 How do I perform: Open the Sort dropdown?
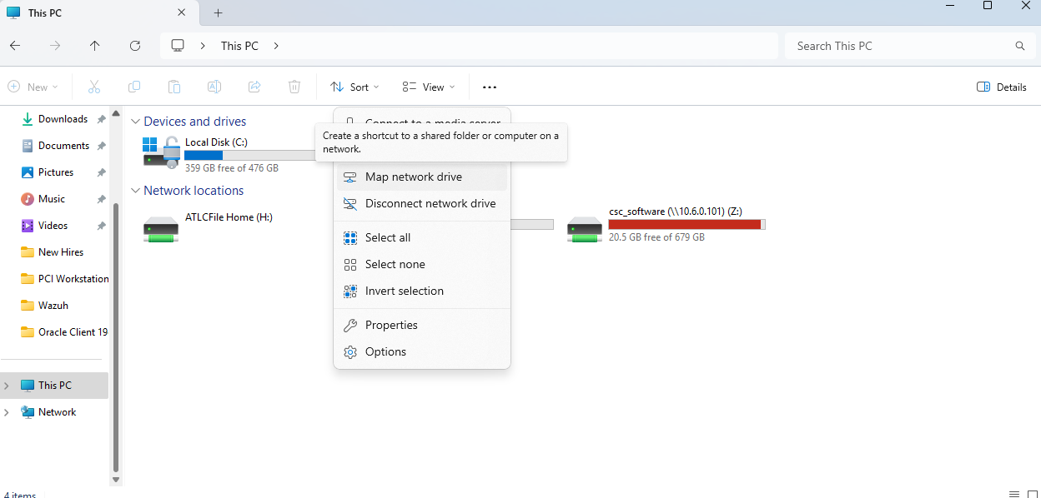(x=355, y=87)
